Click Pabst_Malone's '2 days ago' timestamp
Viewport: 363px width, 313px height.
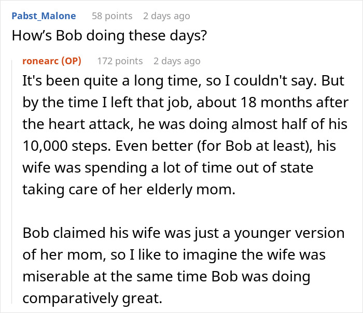pyautogui.click(x=166, y=16)
